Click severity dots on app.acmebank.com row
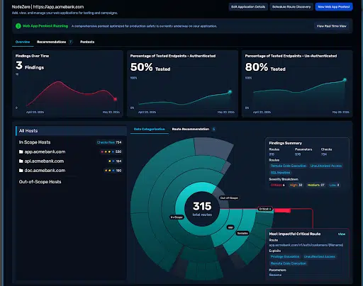 (108, 151)
